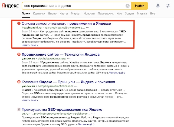Activate voice search microphone icon

point(158,6)
